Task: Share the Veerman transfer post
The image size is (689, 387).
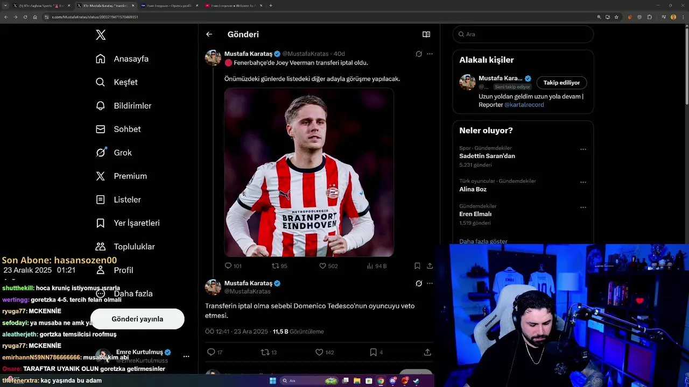Action: click(430, 266)
